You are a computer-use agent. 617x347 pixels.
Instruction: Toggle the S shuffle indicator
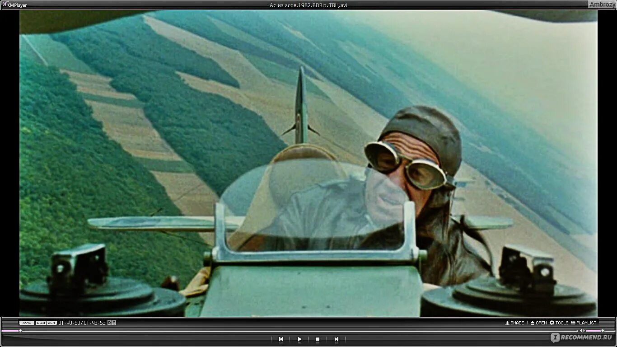pos(114,323)
